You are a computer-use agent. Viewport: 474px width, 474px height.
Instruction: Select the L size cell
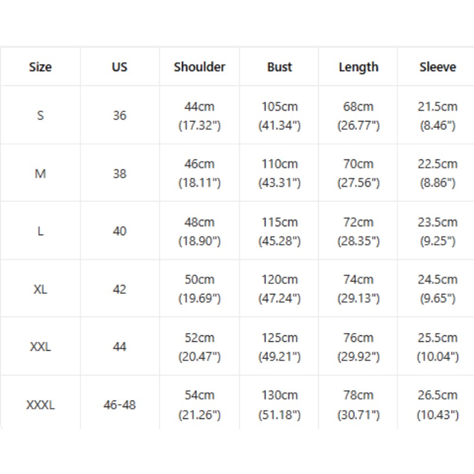40,231
